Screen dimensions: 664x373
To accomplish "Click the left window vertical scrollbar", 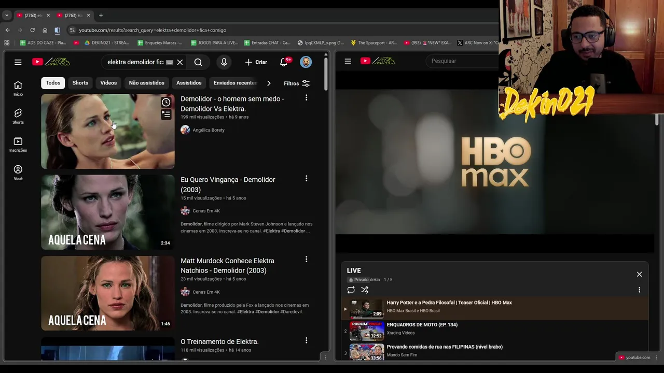I will [326, 75].
